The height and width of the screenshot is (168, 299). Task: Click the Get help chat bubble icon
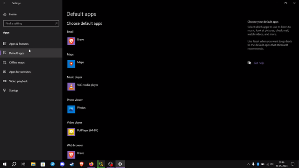tap(249, 63)
